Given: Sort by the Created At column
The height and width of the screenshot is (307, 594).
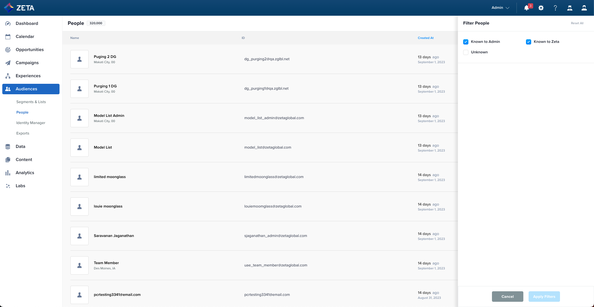Looking at the screenshot, I should [x=426, y=38].
